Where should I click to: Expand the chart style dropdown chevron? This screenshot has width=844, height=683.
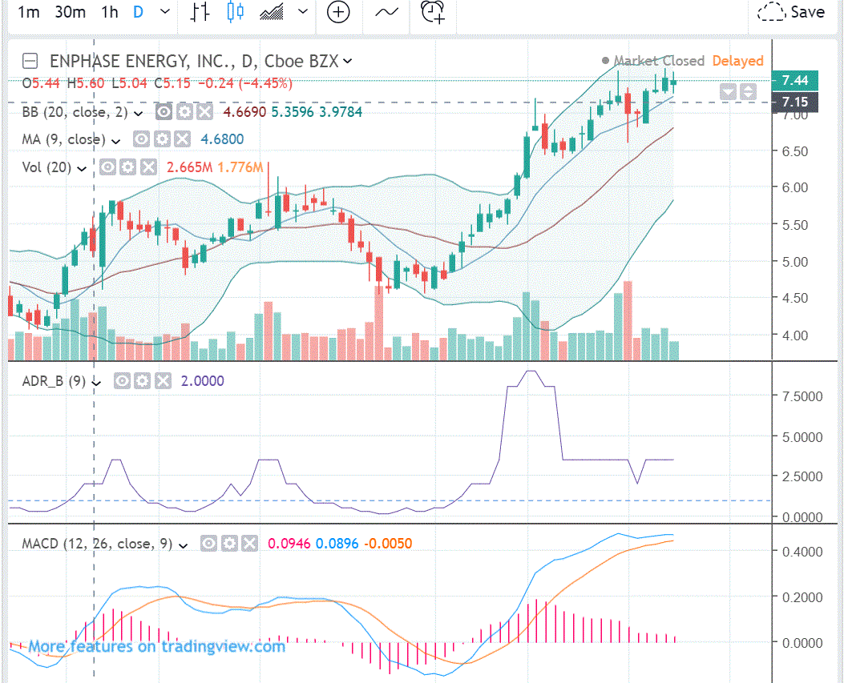click(303, 11)
